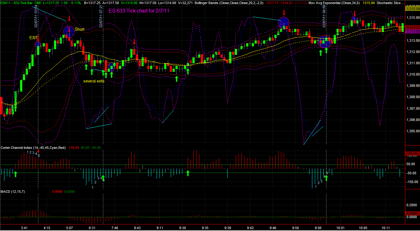This screenshot has width=420, height=231.
Task: Click the 1,306.00 price axis label
Action: 413,120
